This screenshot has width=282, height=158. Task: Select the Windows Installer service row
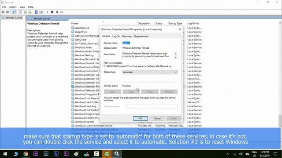[84, 122]
